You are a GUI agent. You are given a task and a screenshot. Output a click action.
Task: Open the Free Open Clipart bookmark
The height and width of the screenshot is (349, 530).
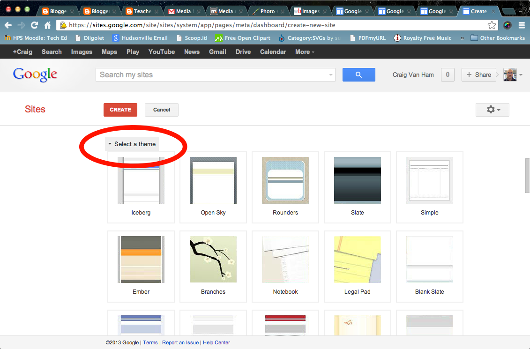(243, 38)
